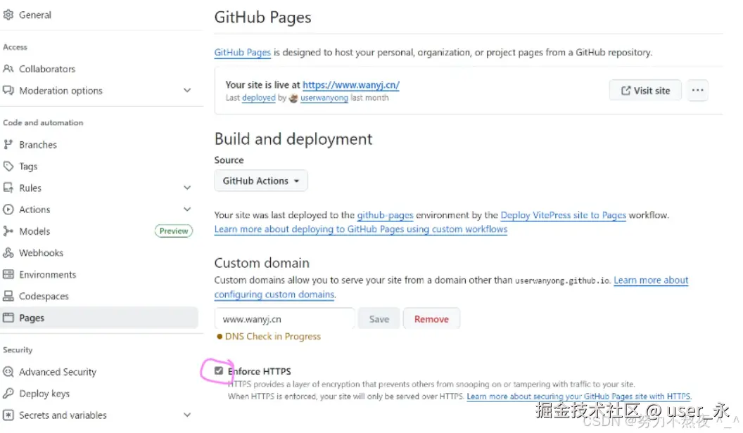Expand the Secrets and variables section
This screenshot has width=743, height=433.
point(187,415)
